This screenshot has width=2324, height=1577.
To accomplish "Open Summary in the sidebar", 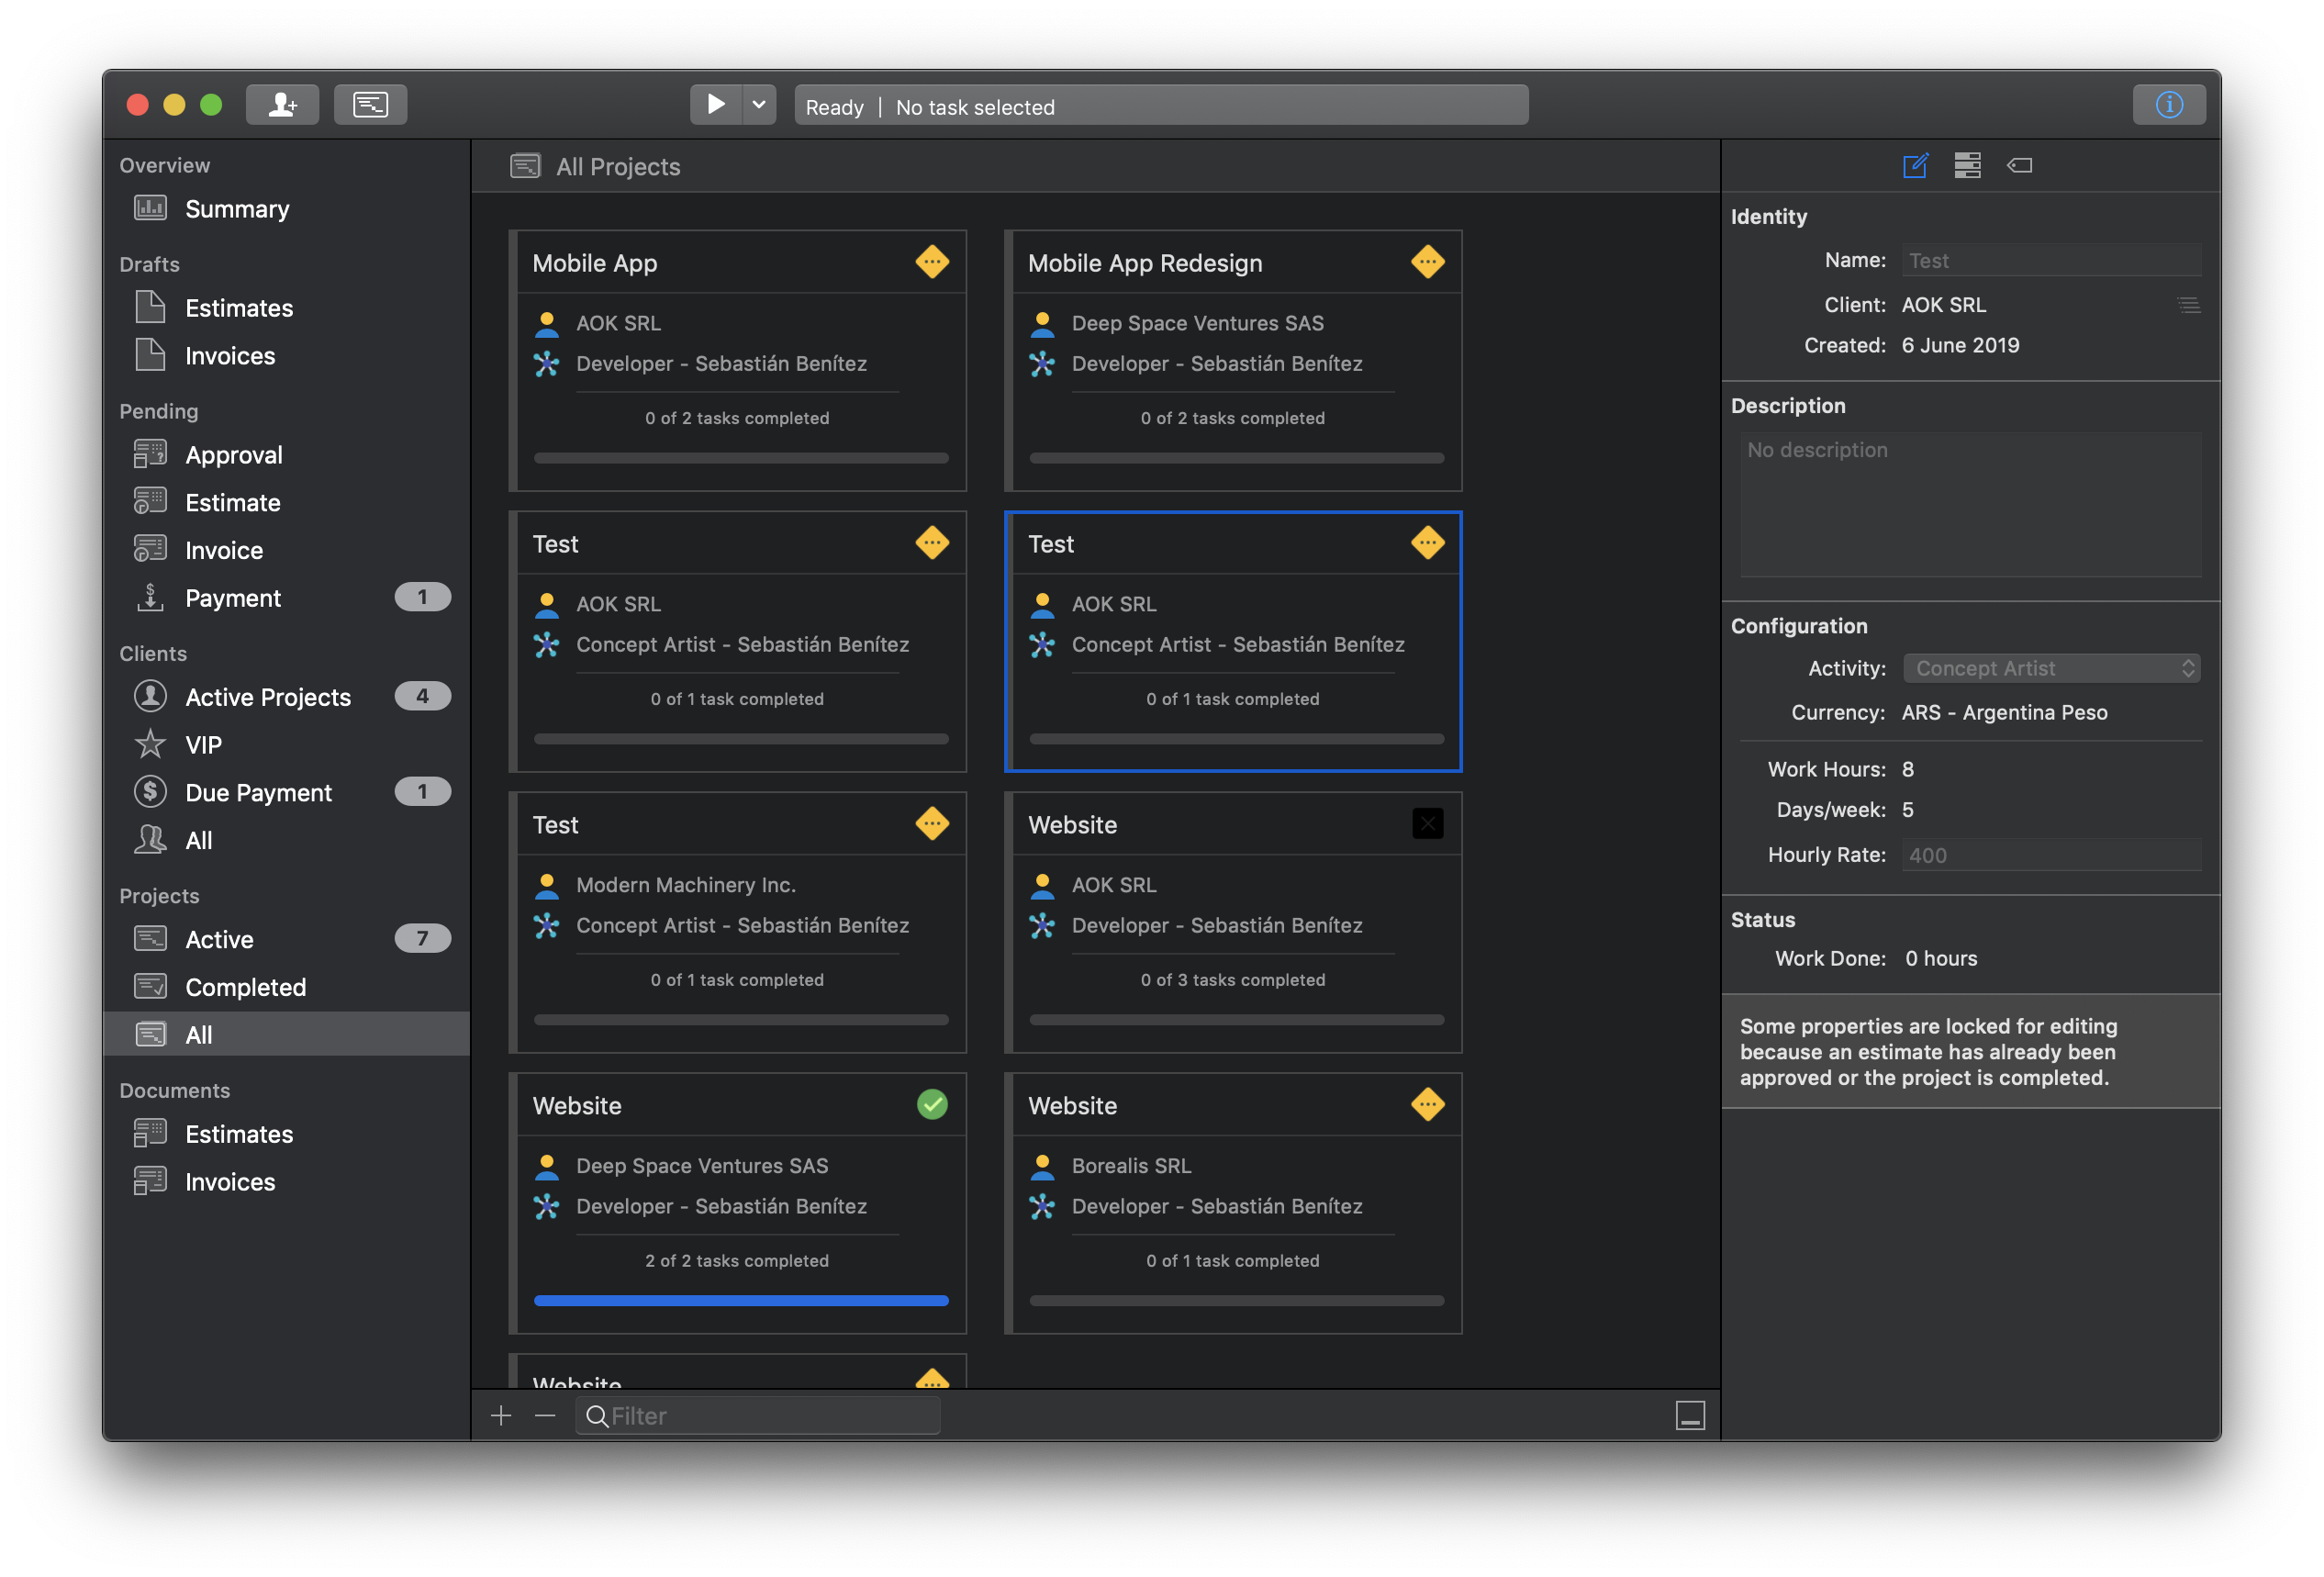I will click(237, 209).
